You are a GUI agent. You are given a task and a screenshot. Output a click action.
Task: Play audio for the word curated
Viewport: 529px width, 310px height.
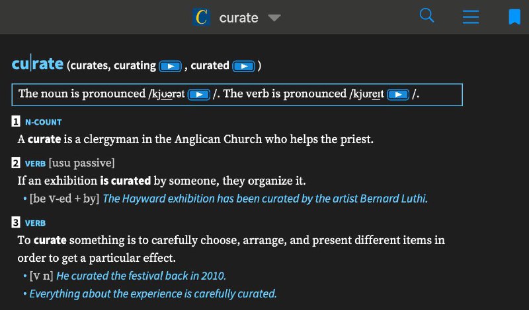244,66
